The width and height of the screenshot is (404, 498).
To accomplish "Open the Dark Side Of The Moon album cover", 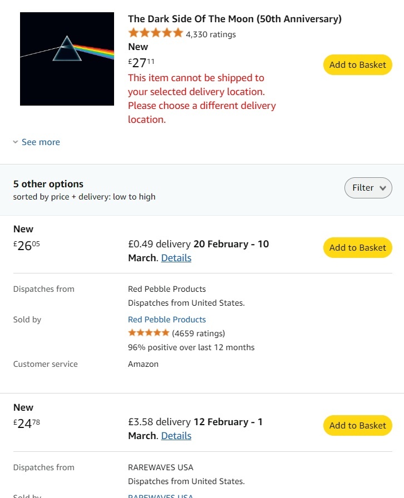I will pos(67,59).
